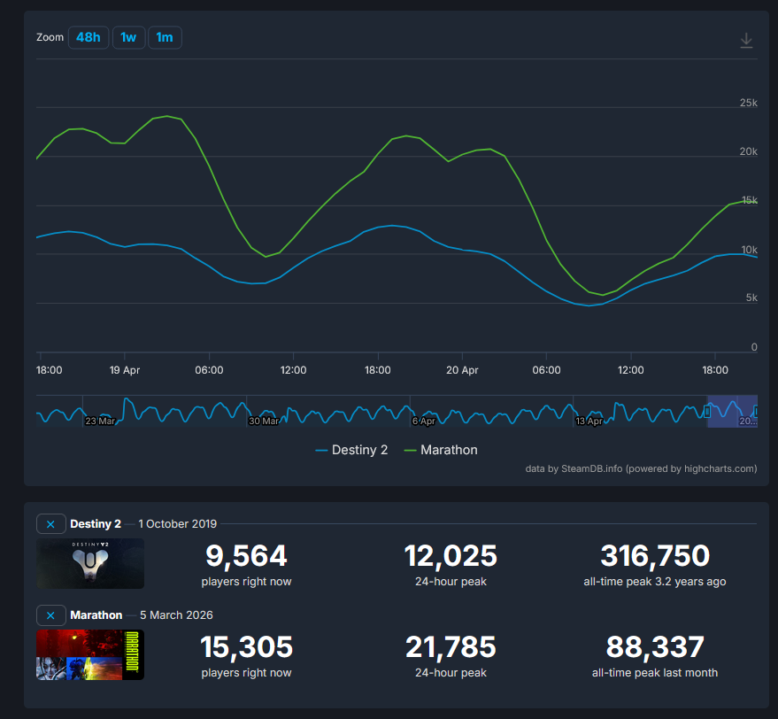The image size is (778, 719).
Task: Remove Destiny 2 from comparison
Action: click(50, 524)
